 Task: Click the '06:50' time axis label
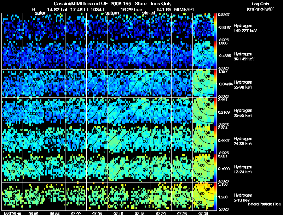click(33, 214)
